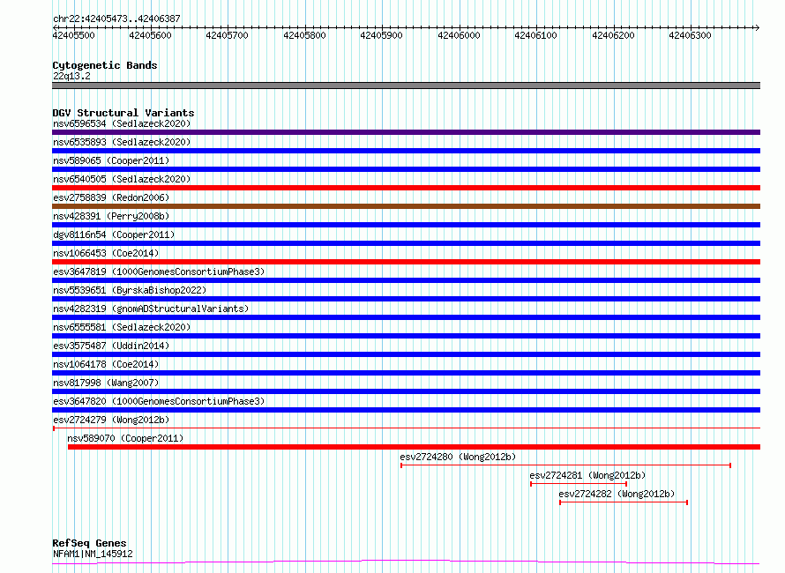The height and width of the screenshot is (573, 785).
Task: Click the 22q13.2 cytogenetic band bar
Action: [x=406, y=86]
